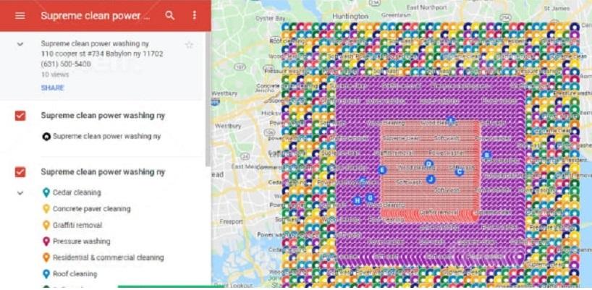
Task: Click the phone number (631) 500-5400
Action: click(66, 64)
